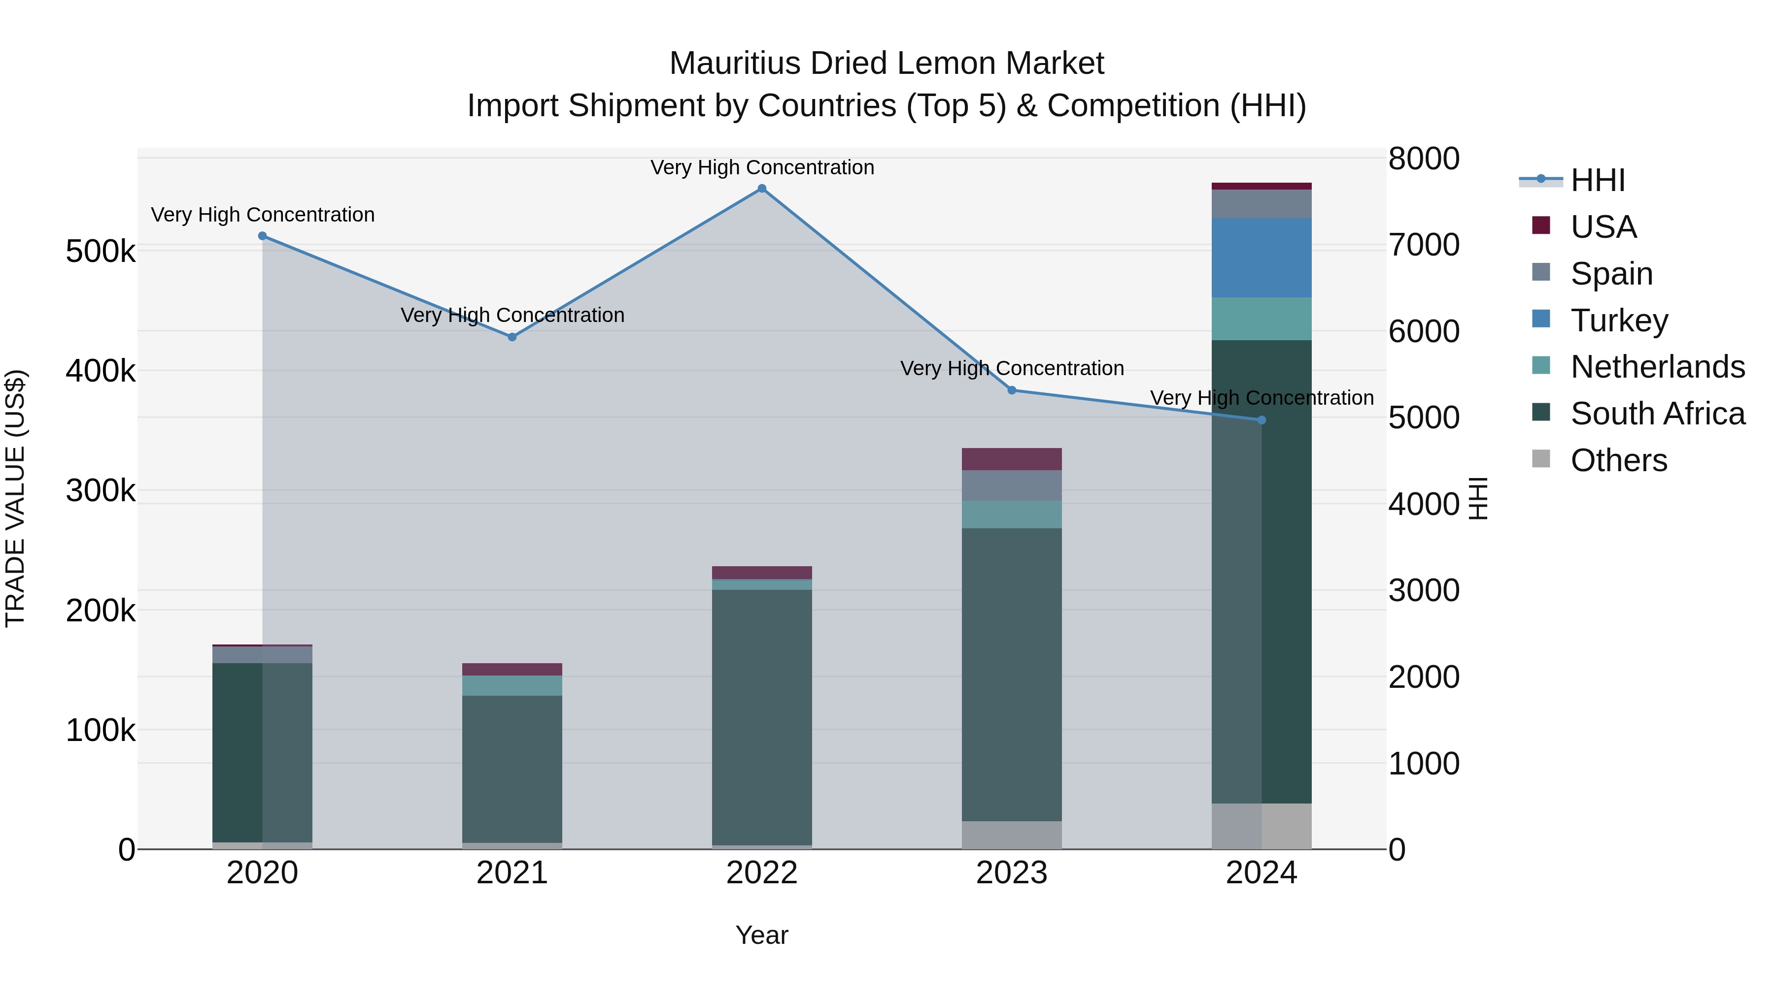
Task: Click the Spain segment in 2024 bar
Action: [x=1262, y=204]
